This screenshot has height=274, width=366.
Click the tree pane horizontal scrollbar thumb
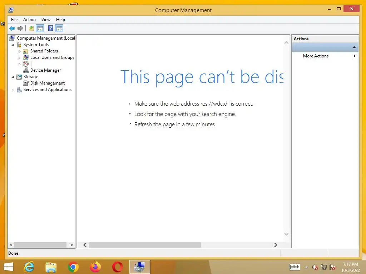tap(40, 245)
